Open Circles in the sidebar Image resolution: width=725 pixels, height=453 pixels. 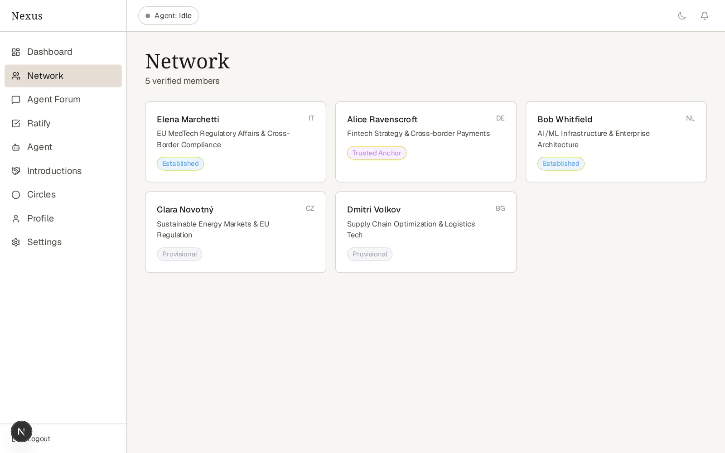pos(63,195)
